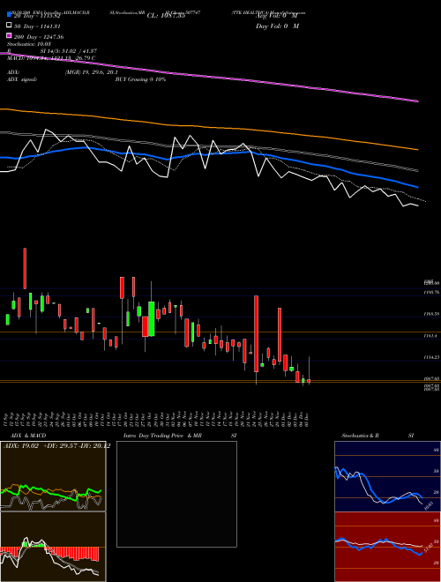This screenshot has height=582, width=441.
Task: Click the CL closing price readout
Action: tap(166, 16)
